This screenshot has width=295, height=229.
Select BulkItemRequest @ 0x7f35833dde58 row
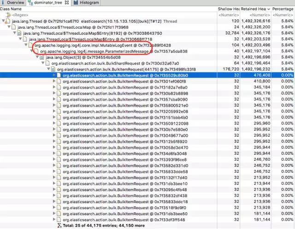click(x=147, y=172)
